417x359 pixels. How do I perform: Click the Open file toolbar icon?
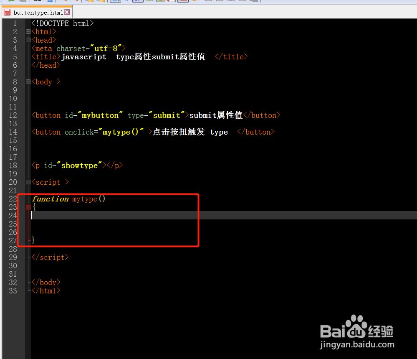click(x=11, y=2)
